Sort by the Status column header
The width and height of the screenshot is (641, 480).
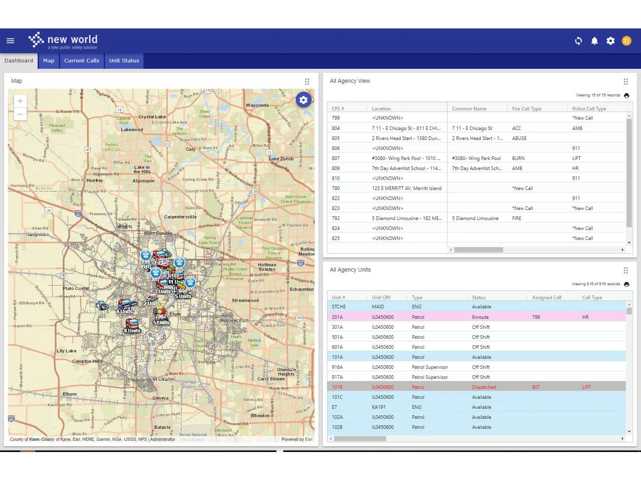480,297
